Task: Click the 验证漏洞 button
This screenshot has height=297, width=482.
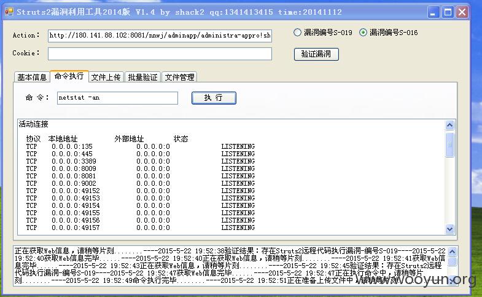Action: point(316,54)
